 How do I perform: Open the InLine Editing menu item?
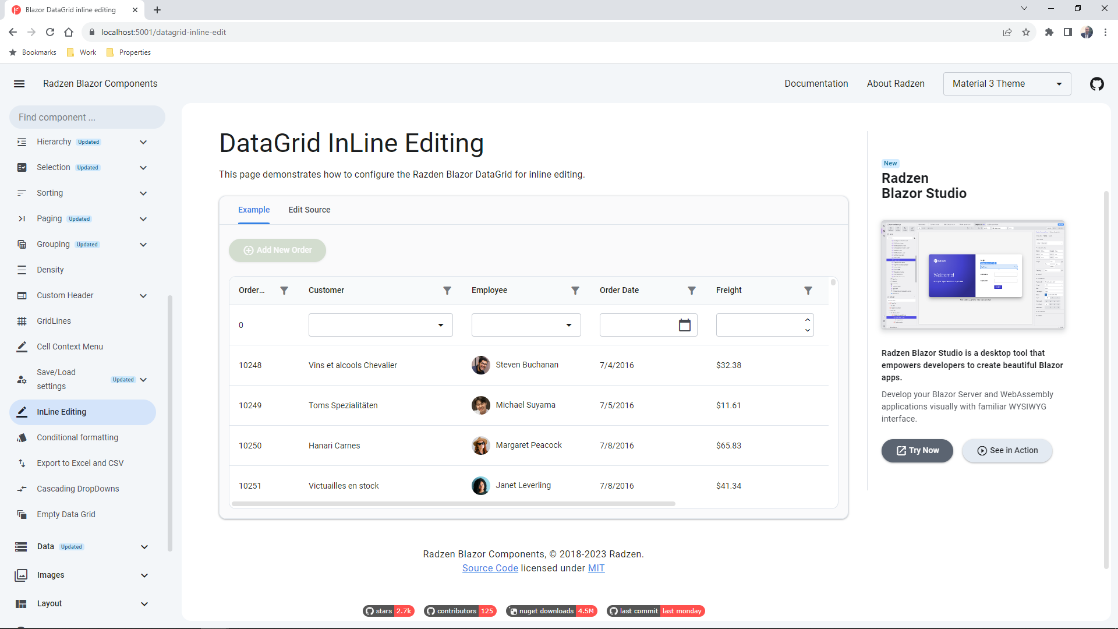point(83,412)
